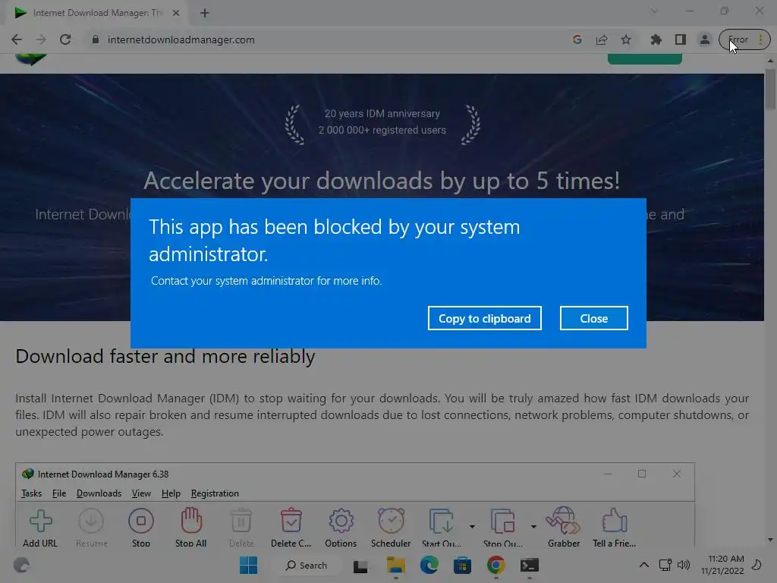This screenshot has height=583, width=777.
Task: Click the Start Queue icon in IDM
Action: click(442, 528)
